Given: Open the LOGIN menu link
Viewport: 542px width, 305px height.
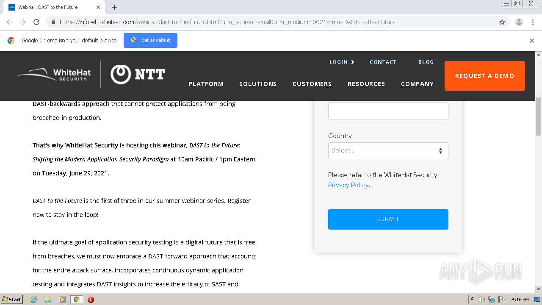Looking at the screenshot, I should (x=342, y=62).
